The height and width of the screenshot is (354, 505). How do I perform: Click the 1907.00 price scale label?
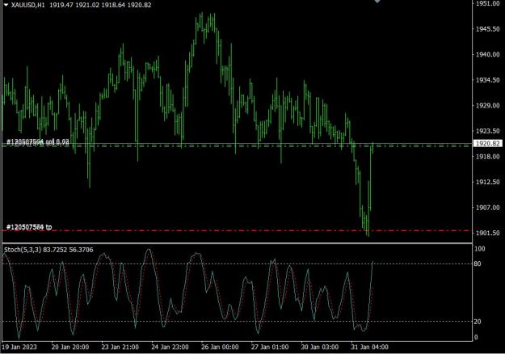tap(487, 208)
